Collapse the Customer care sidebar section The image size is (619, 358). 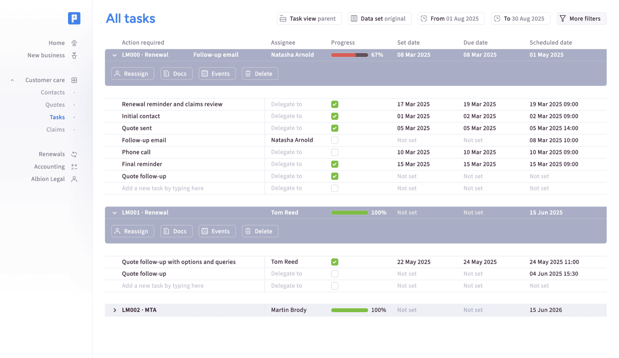(x=12, y=80)
